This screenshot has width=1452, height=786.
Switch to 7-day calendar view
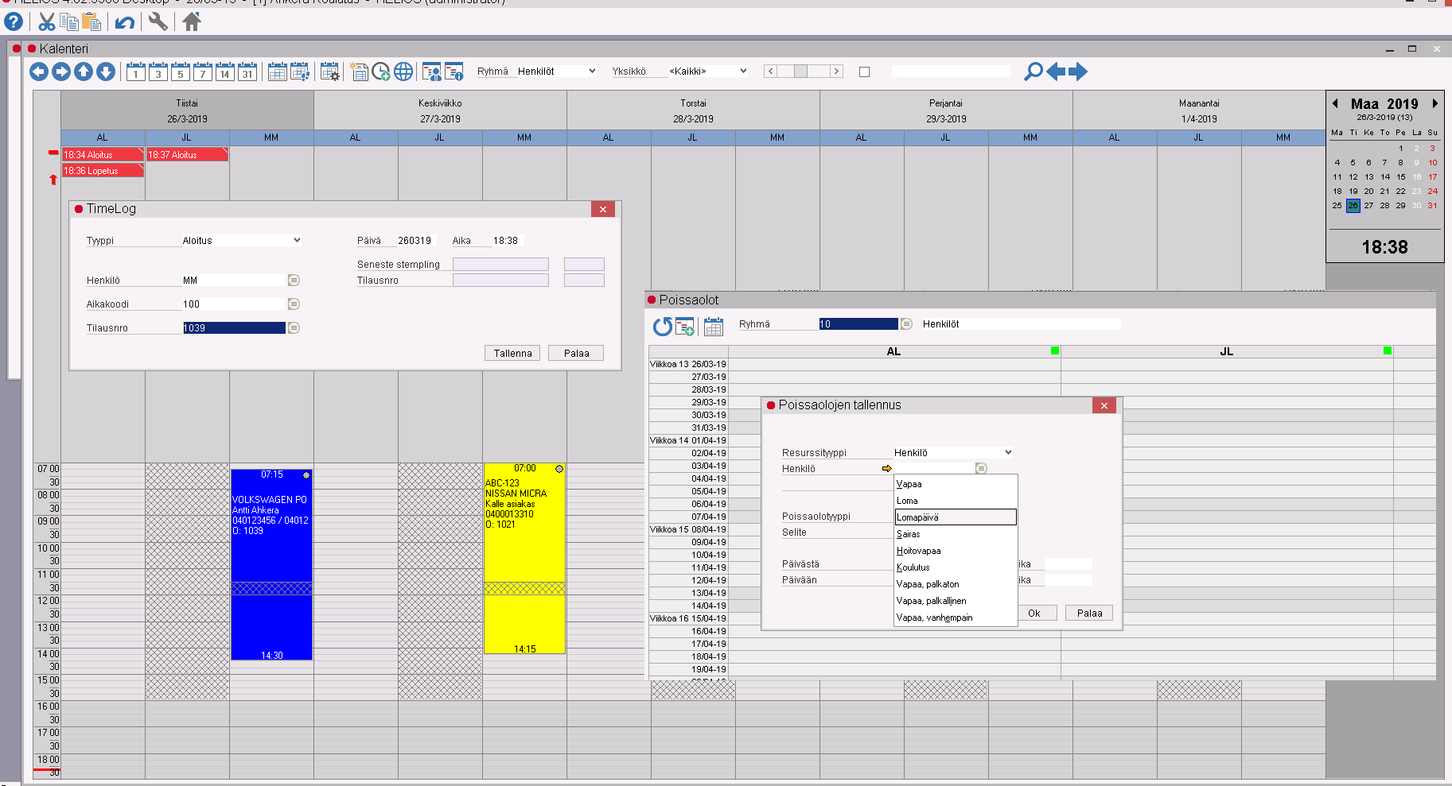coord(203,72)
